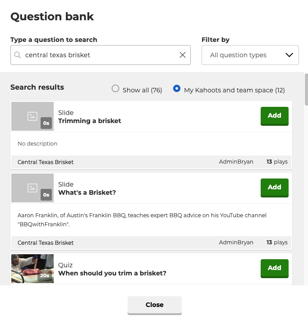308x325 pixels.
Task: Click Central Texas Brisket label under first result
Action: (x=46, y=162)
